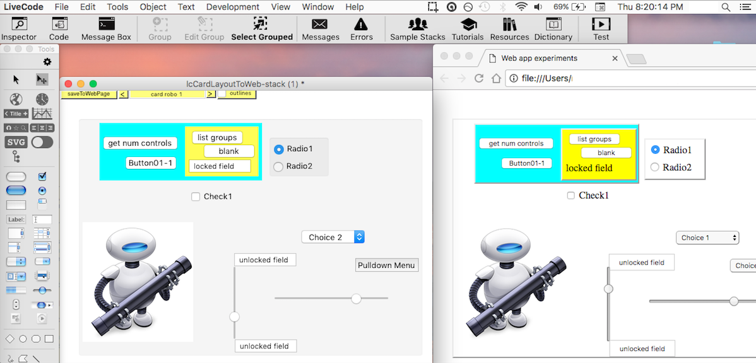The image size is (756, 363).
Task: Open the Choice 2 dropdown menu
Action: [x=333, y=237]
